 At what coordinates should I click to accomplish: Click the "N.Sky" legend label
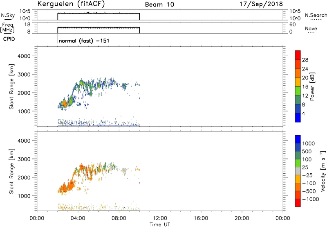pos(8,15)
